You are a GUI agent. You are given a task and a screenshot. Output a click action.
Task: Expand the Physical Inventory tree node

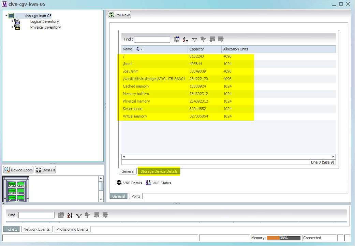(x=13, y=27)
